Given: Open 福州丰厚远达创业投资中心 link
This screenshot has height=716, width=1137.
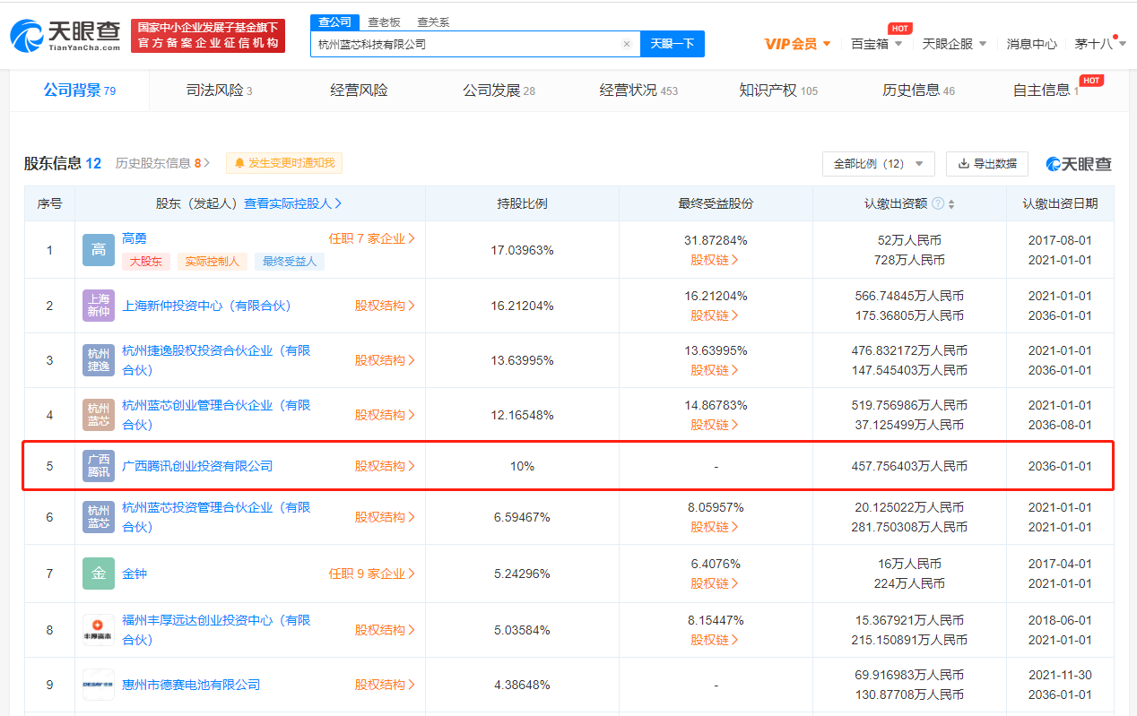Looking at the screenshot, I should pyautogui.click(x=216, y=629).
